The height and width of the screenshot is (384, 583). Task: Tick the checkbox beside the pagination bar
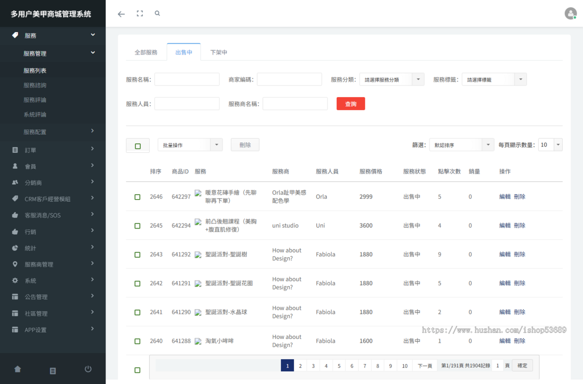tap(137, 370)
